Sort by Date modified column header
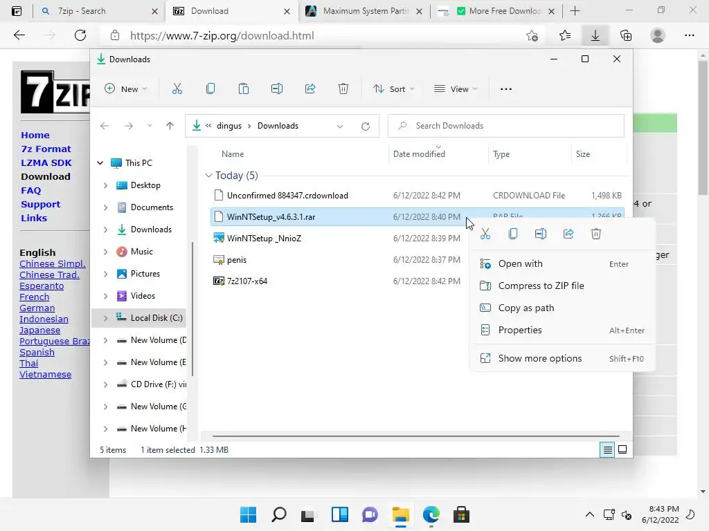The image size is (709, 531). pos(438,154)
